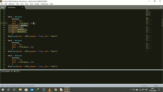Open the Project menu
The width and height of the screenshot is (163, 92).
37,4
